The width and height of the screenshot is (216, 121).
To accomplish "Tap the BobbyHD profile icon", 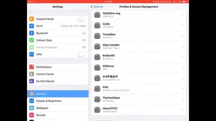I will (97, 57).
